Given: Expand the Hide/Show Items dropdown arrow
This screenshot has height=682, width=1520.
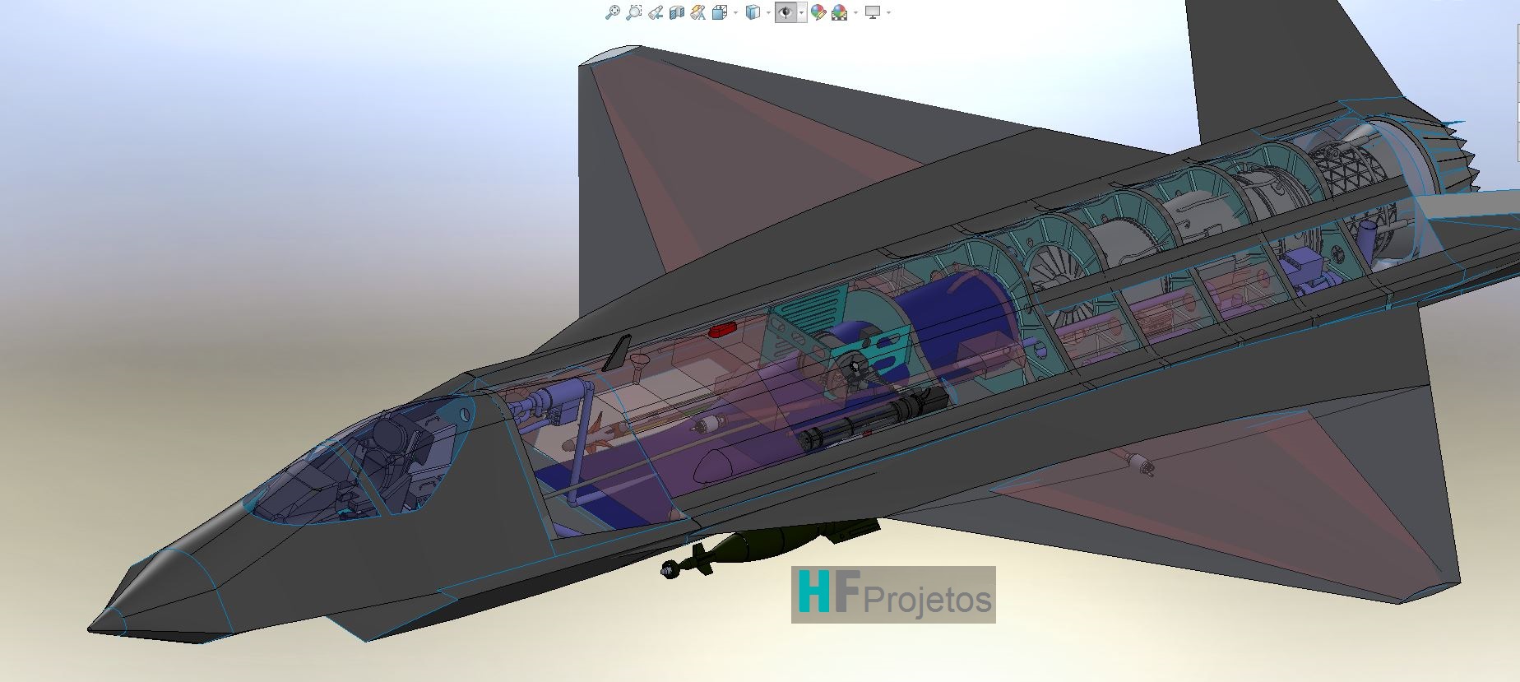Looking at the screenshot, I should click(x=801, y=12).
